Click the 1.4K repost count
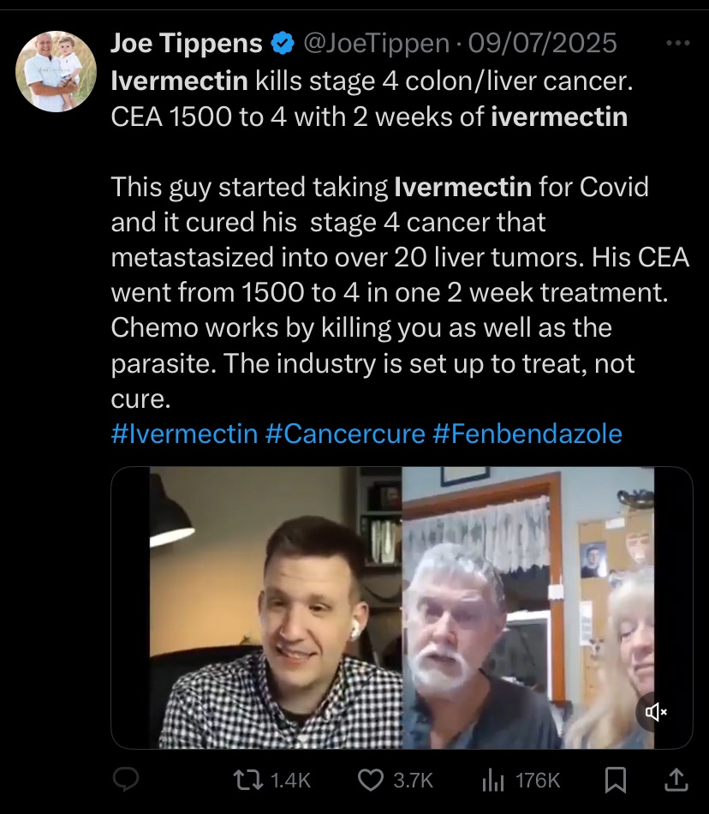The image size is (709, 814). coord(290,781)
